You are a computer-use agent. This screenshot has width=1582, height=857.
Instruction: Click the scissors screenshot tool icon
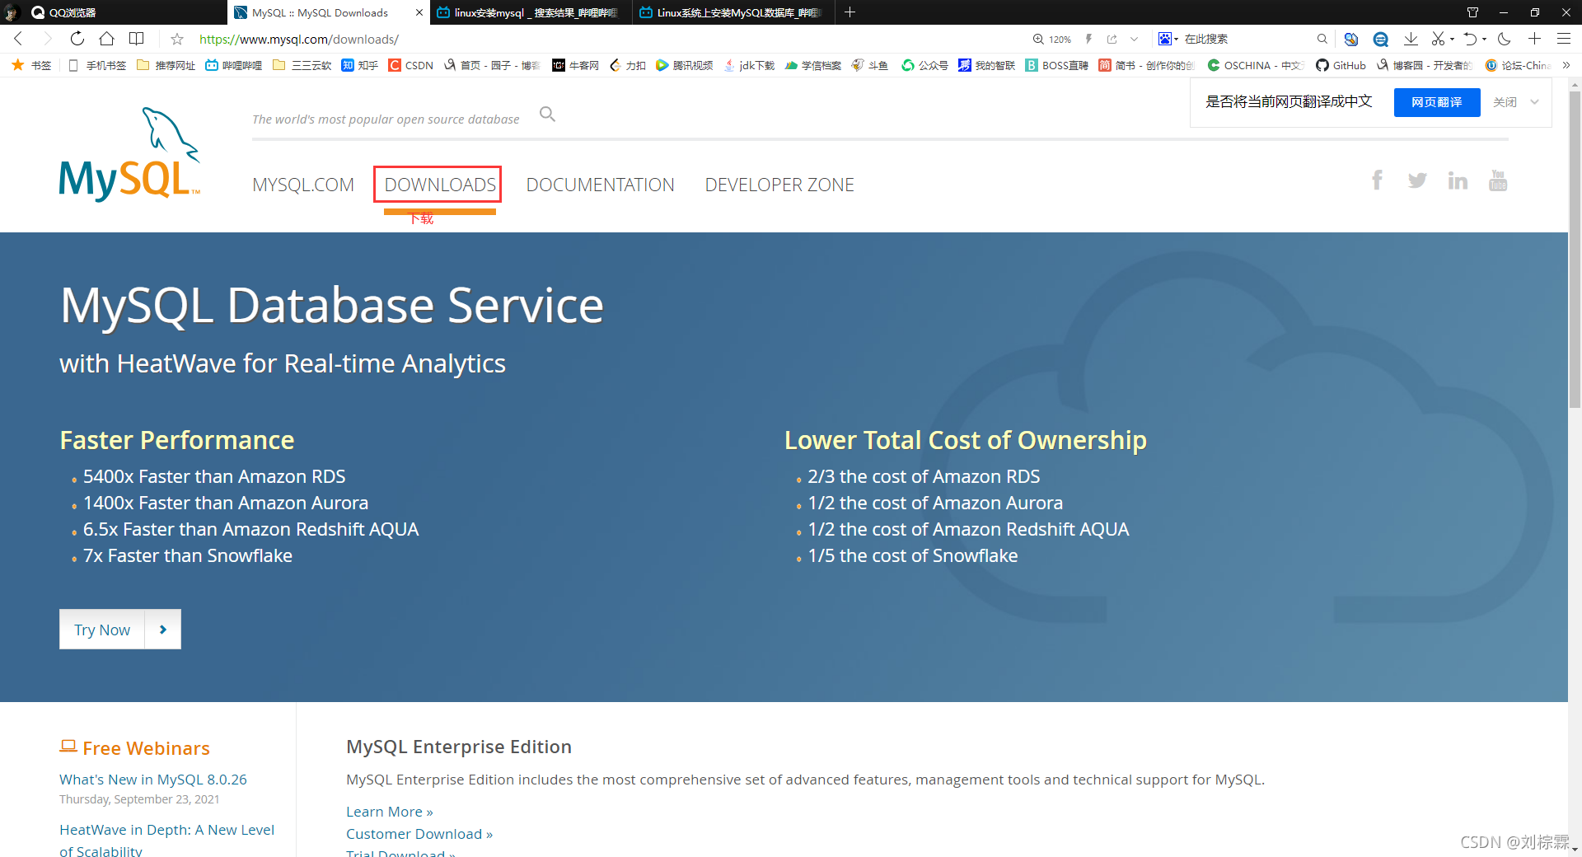(1439, 39)
